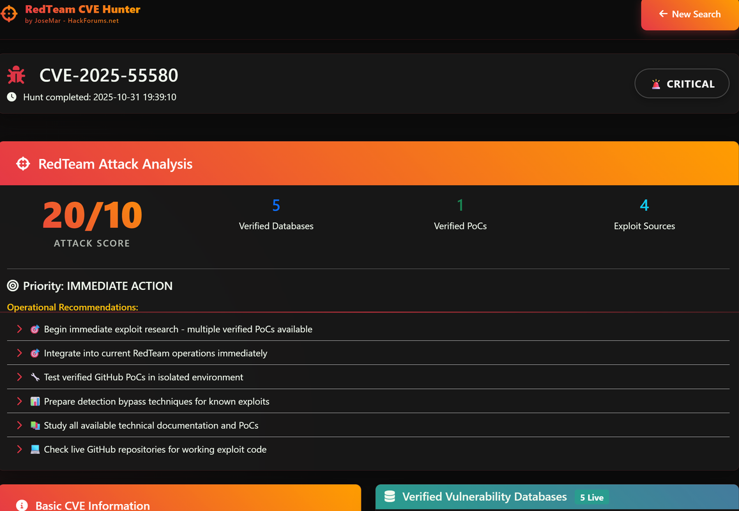Viewport: 739px width, 511px height.
Task: Click the target icon beside Priority: IMMEDIATE ACTION
Action: click(13, 286)
